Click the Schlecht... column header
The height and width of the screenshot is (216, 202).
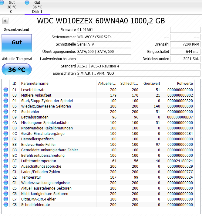129,84
